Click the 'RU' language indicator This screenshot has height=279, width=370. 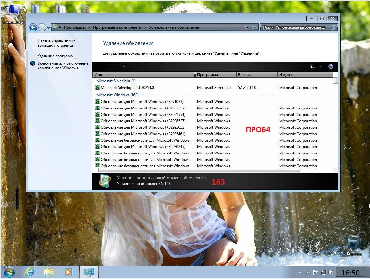coord(299,271)
